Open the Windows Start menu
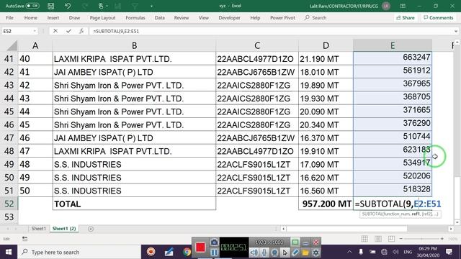 (x=9, y=252)
